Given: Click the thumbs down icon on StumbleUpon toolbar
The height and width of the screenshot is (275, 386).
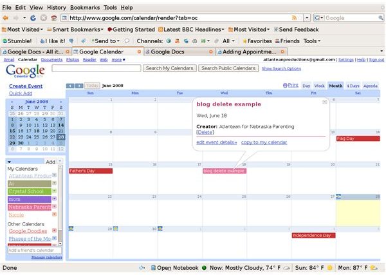Looking at the screenshot, I should pos(71,41).
